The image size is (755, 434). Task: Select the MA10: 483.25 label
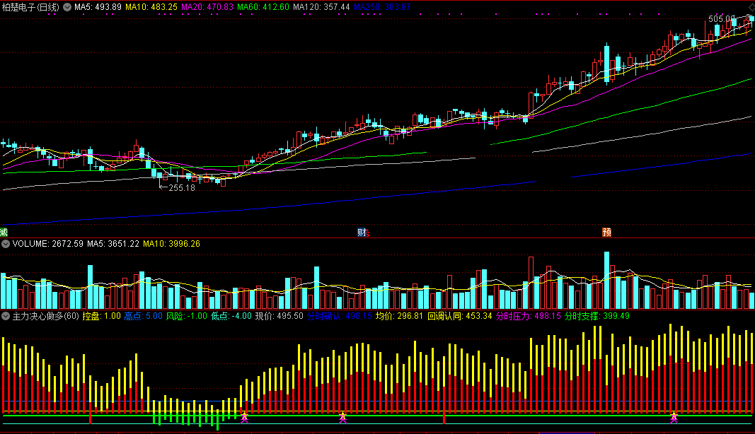(151, 7)
